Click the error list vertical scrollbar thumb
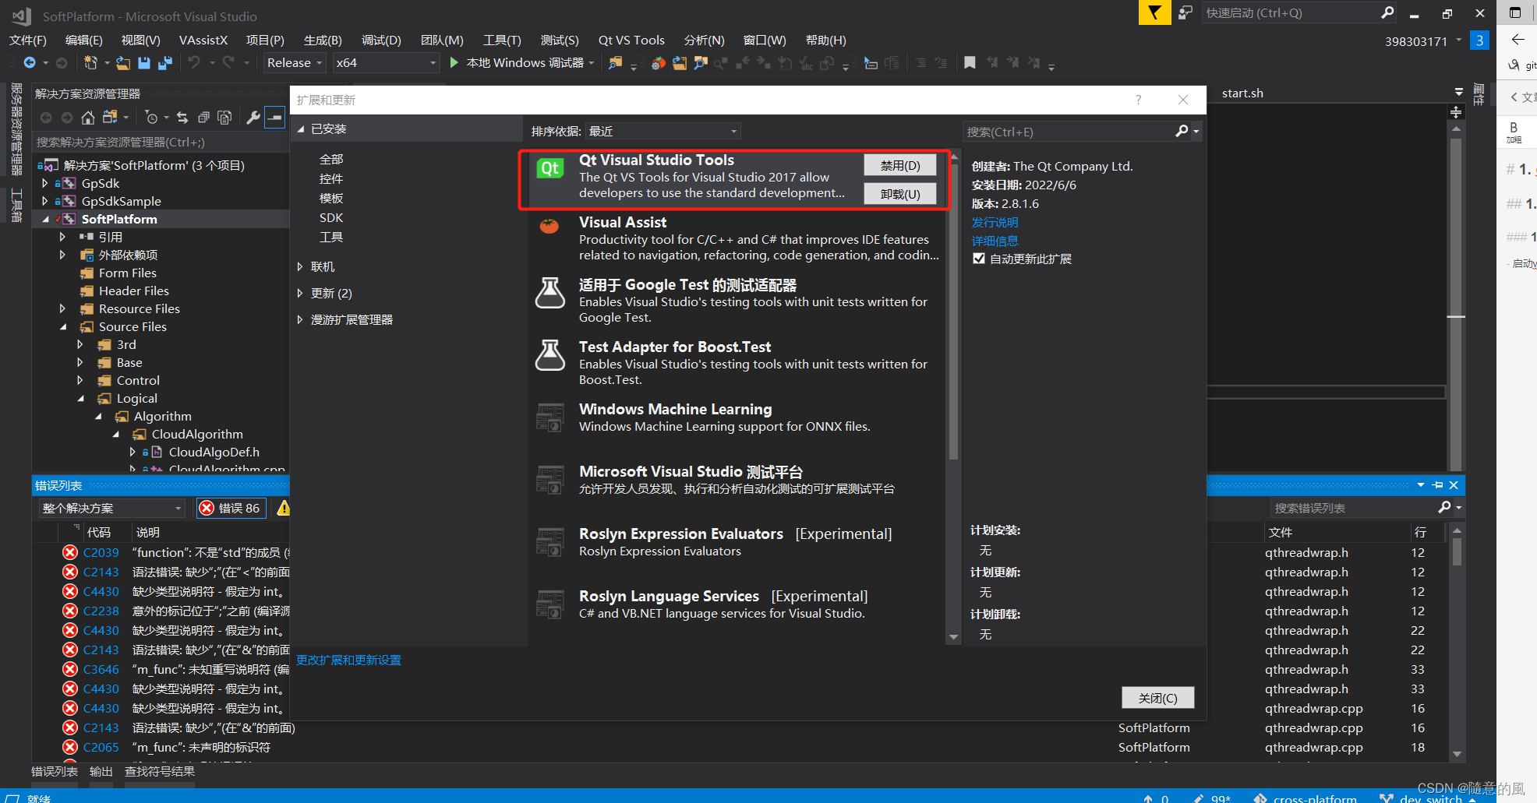The width and height of the screenshot is (1537, 803). point(1457,552)
